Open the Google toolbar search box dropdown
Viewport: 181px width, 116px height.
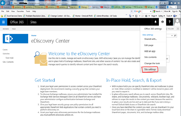[x=151, y=11]
